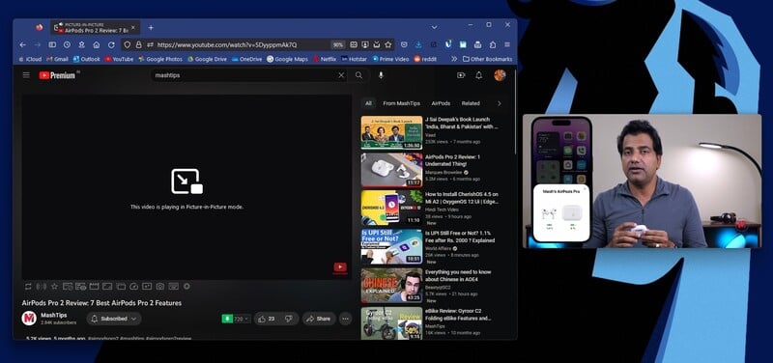Expand the Subscribed notification dropdown
The width and height of the screenshot is (773, 363).
tap(114, 319)
